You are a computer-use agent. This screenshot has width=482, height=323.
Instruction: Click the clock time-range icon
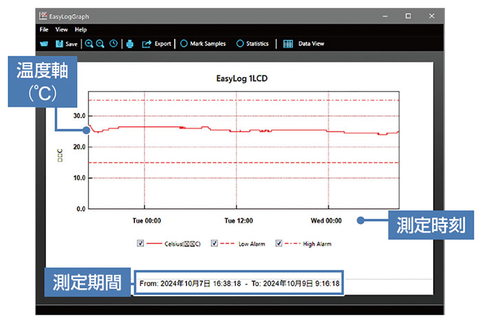click(x=114, y=43)
